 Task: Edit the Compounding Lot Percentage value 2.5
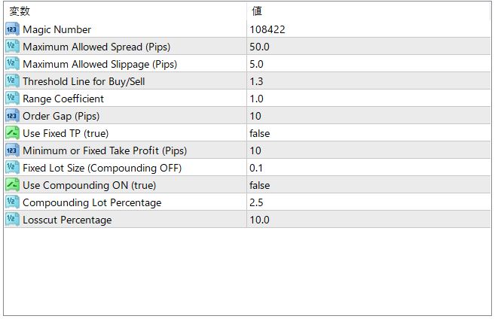[256, 202]
